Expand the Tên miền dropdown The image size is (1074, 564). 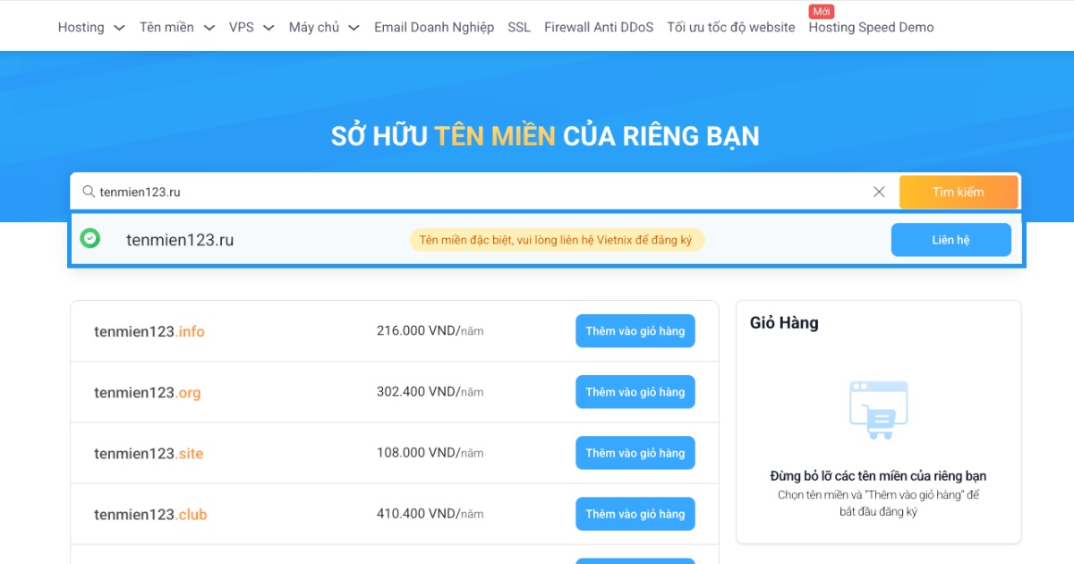pyautogui.click(x=168, y=27)
